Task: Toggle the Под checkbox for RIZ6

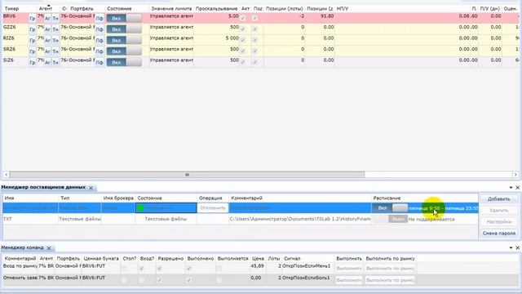Action: coord(255,40)
